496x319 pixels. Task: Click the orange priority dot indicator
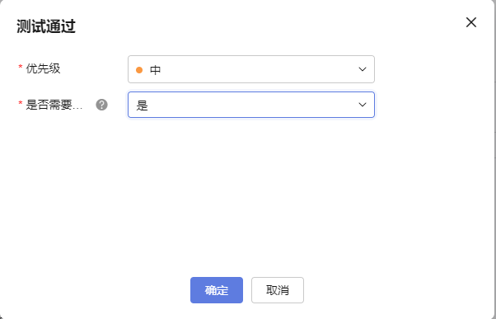click(139, 69)
